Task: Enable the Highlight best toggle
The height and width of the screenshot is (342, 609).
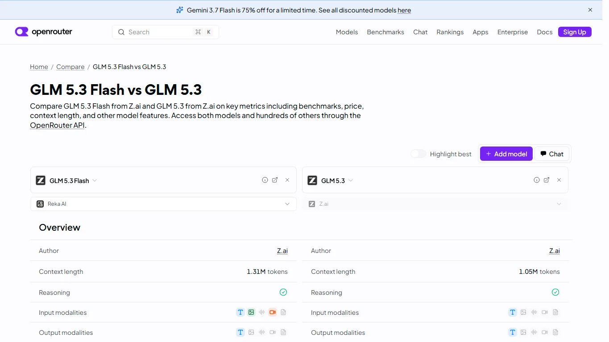Action: [x=418, y=154]
